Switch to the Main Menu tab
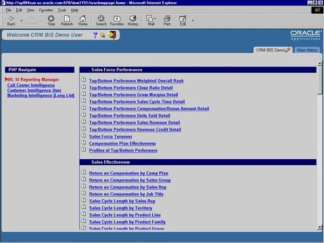The height and width of the screenshot is (243, 324). pyautogui.click(x=307, y=50)
